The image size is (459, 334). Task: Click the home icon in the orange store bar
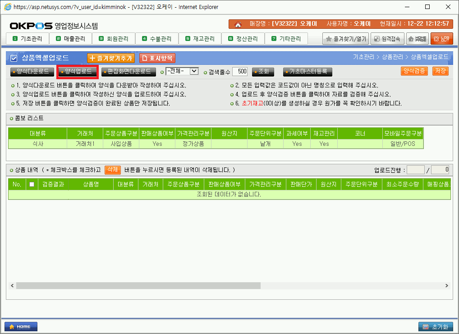click(238, 24)
